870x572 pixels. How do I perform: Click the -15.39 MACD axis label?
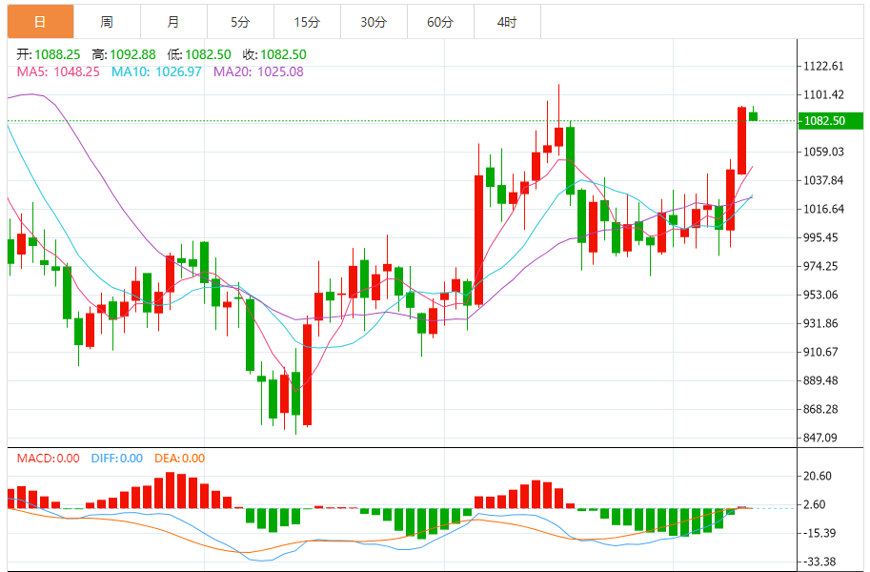point(819,533)
